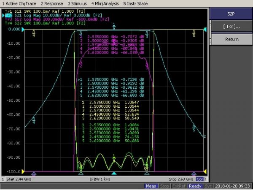Screen dimensions: 253x190
Task: Select trace Tr3 S12 Log Mag label
Action: coord(57,19)
